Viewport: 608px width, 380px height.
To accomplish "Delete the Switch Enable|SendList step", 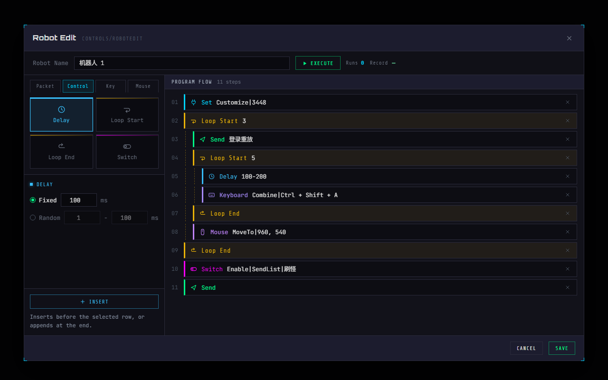I will pyautogui.click(x=567, y=269).
